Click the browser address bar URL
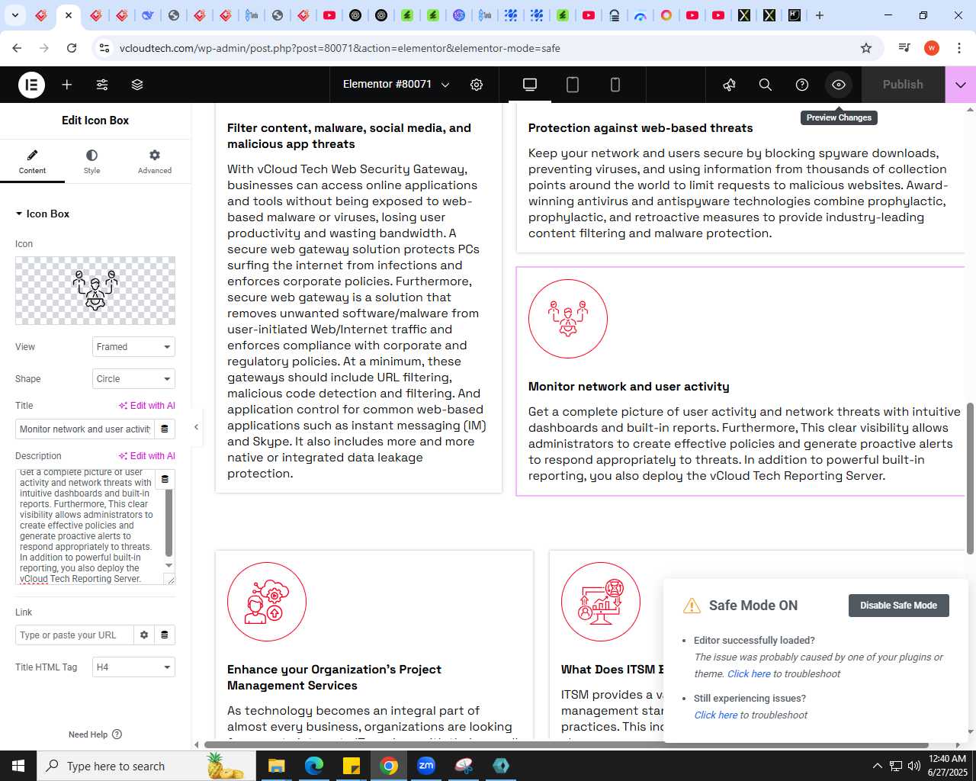The width and height of the screenshot is (976, 781). [339, 48]
